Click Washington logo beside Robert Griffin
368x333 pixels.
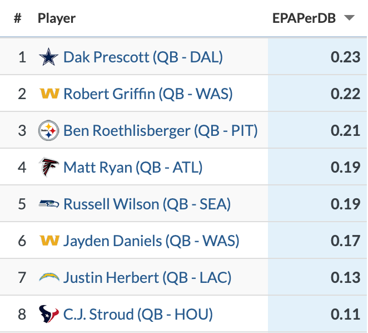pos(49,94)
